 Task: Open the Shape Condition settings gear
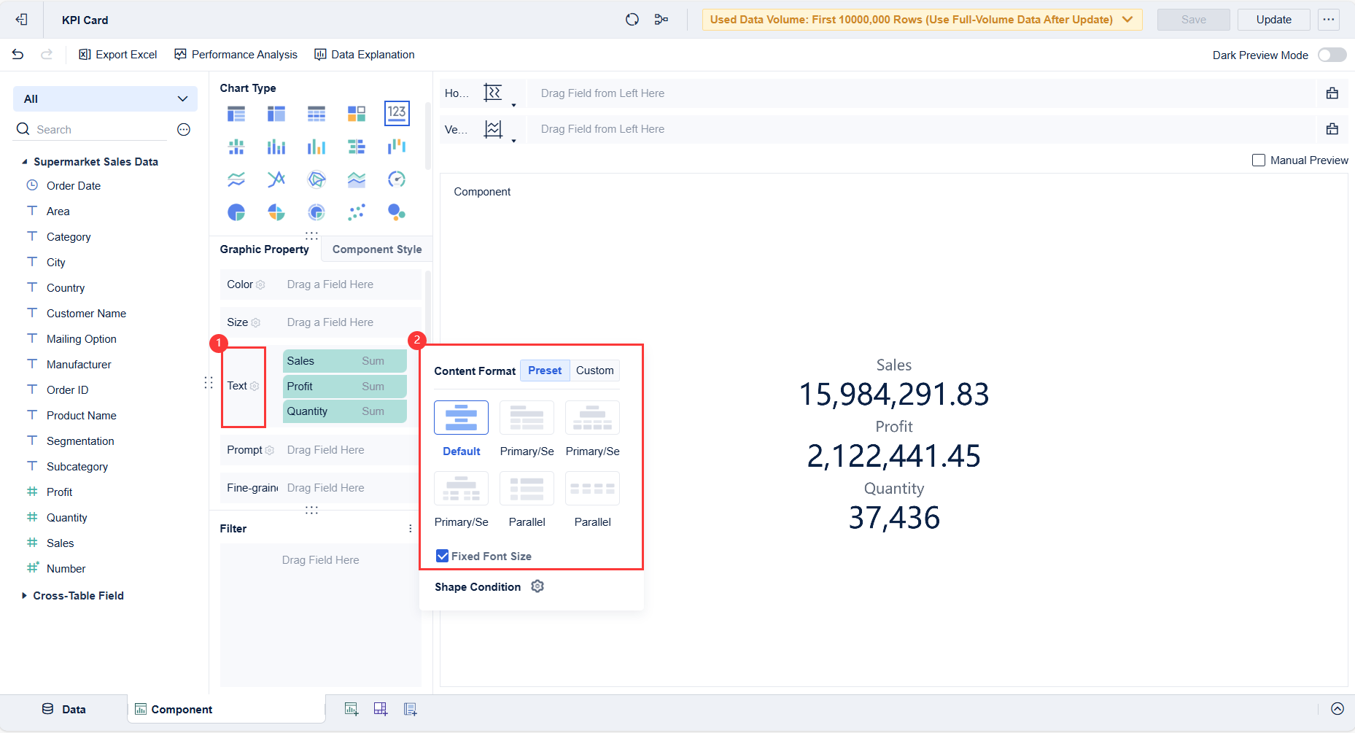point(537,586)
